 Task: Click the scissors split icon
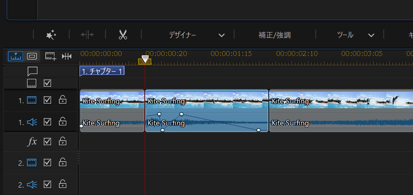pyautogui.click(x=123, y=35)
